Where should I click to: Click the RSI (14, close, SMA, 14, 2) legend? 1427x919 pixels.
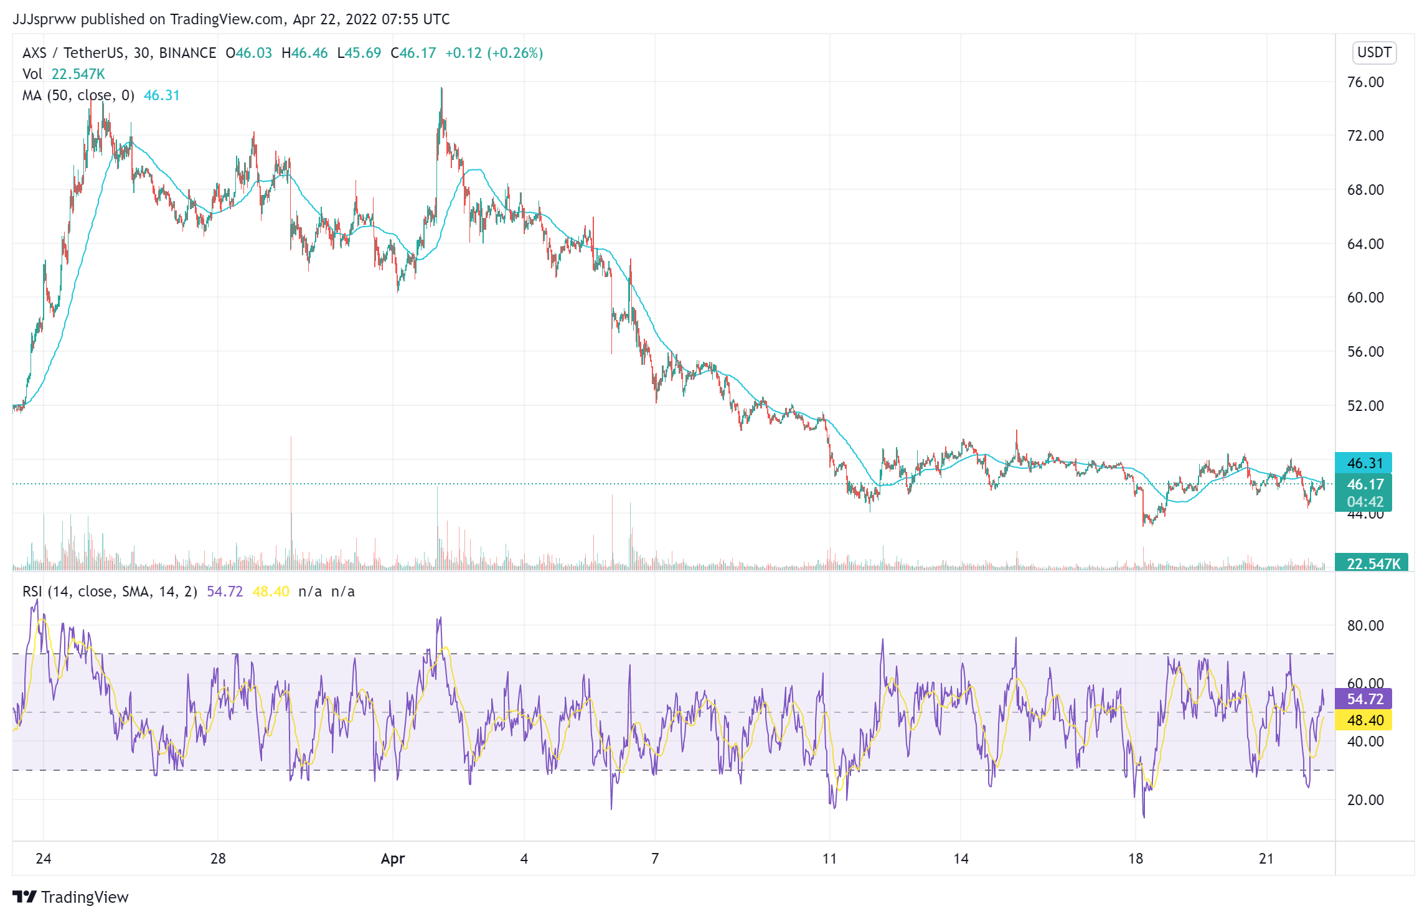(x=110, y=591)
